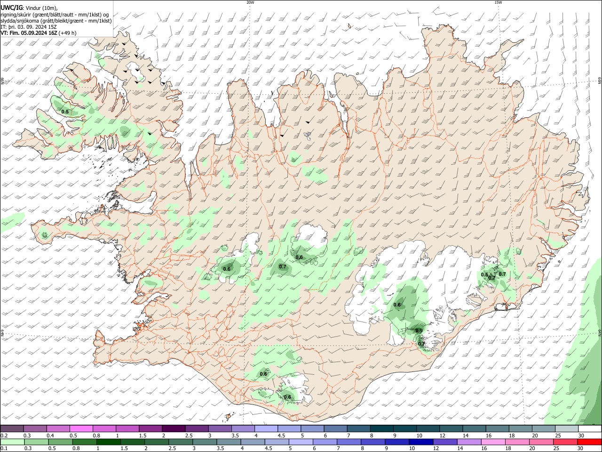Click the 0.6 value on southwestern Vatnajökull
The image size is (602, 452).
point(397,305)
